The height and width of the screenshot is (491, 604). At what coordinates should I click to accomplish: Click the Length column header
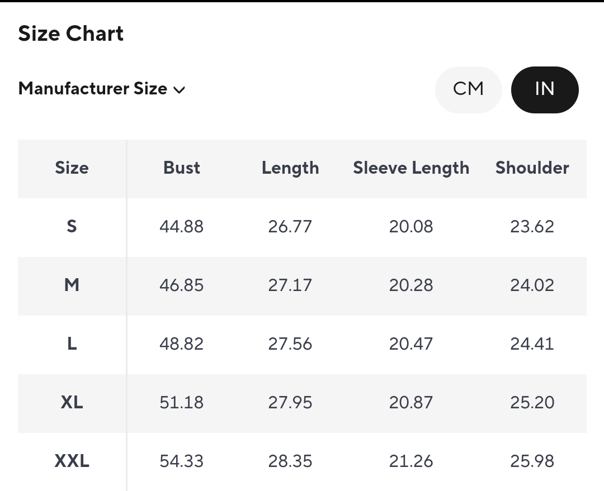coord(290,168)
